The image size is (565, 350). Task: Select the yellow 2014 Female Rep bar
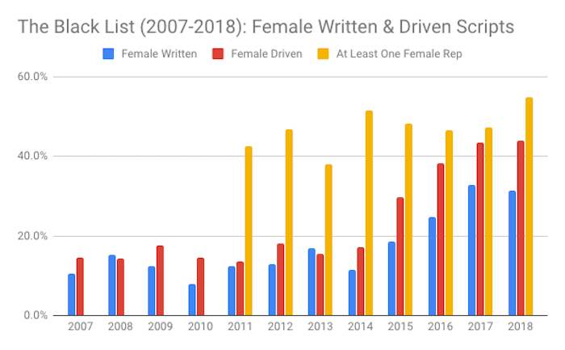[x=369, y=213]
